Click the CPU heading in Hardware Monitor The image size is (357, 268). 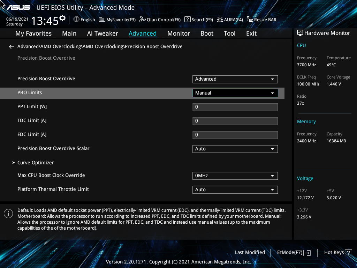tap(301, 45)
